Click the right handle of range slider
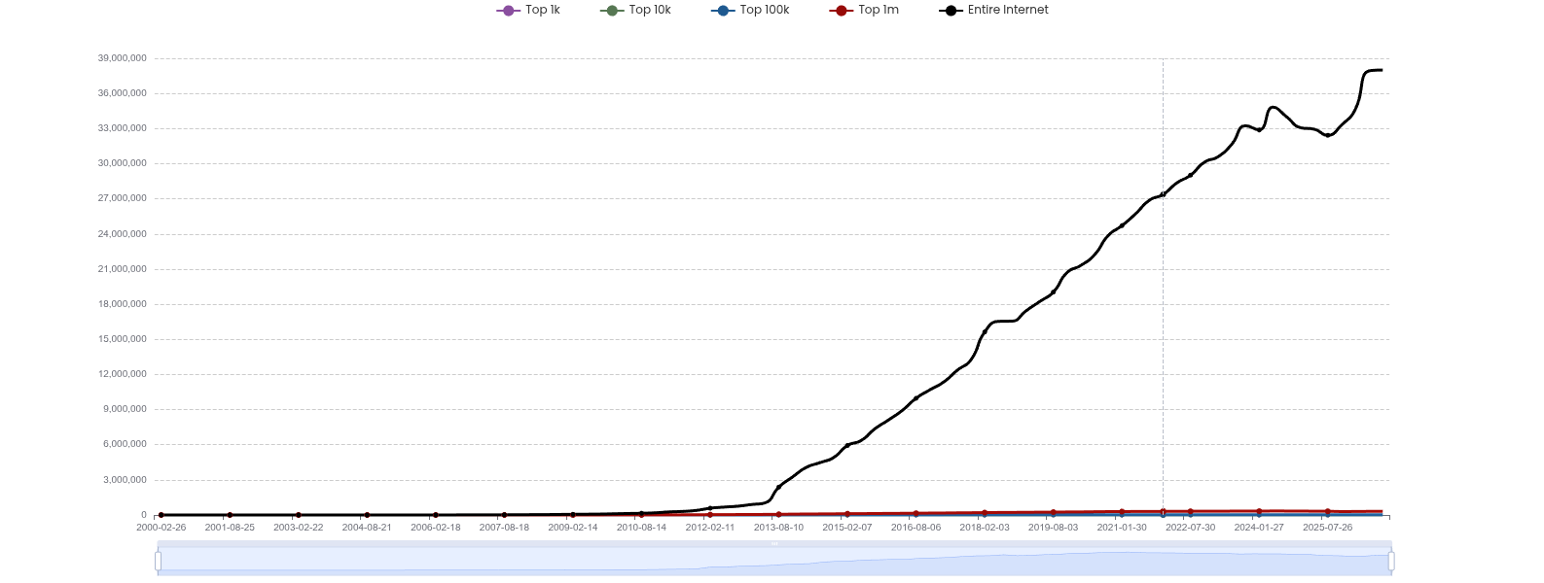This screenshot has height=583, width=1544. (1391, 561)
